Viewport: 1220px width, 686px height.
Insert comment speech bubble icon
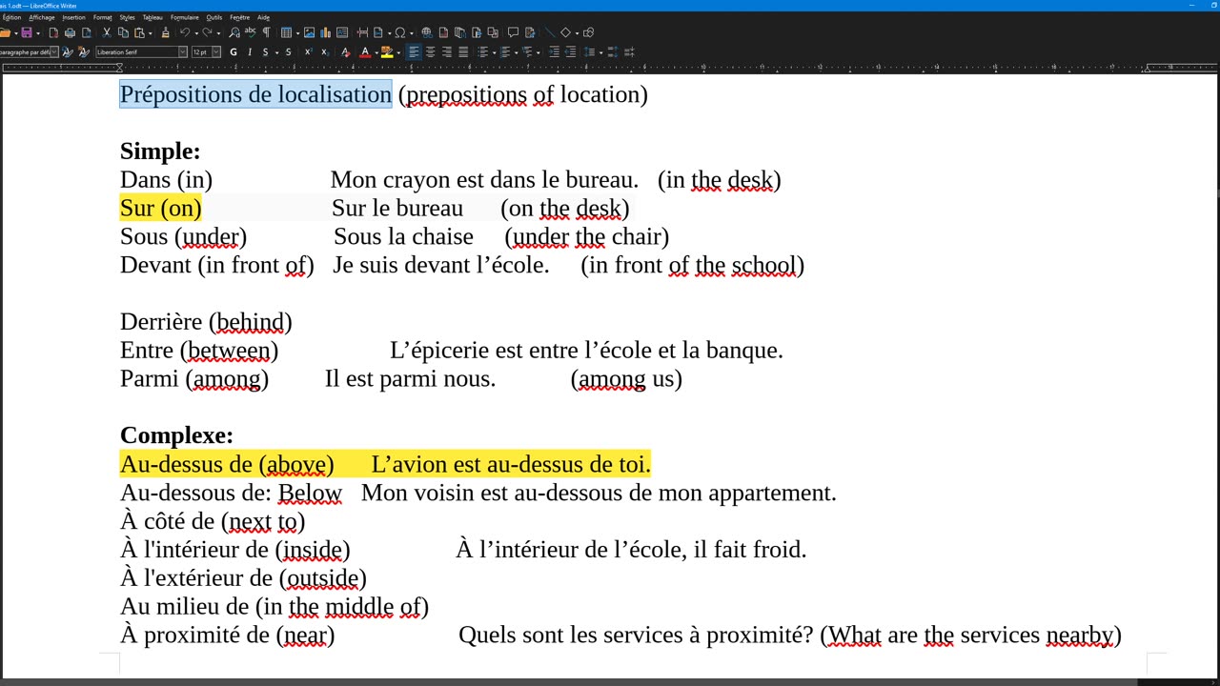[x=513, y=32]
